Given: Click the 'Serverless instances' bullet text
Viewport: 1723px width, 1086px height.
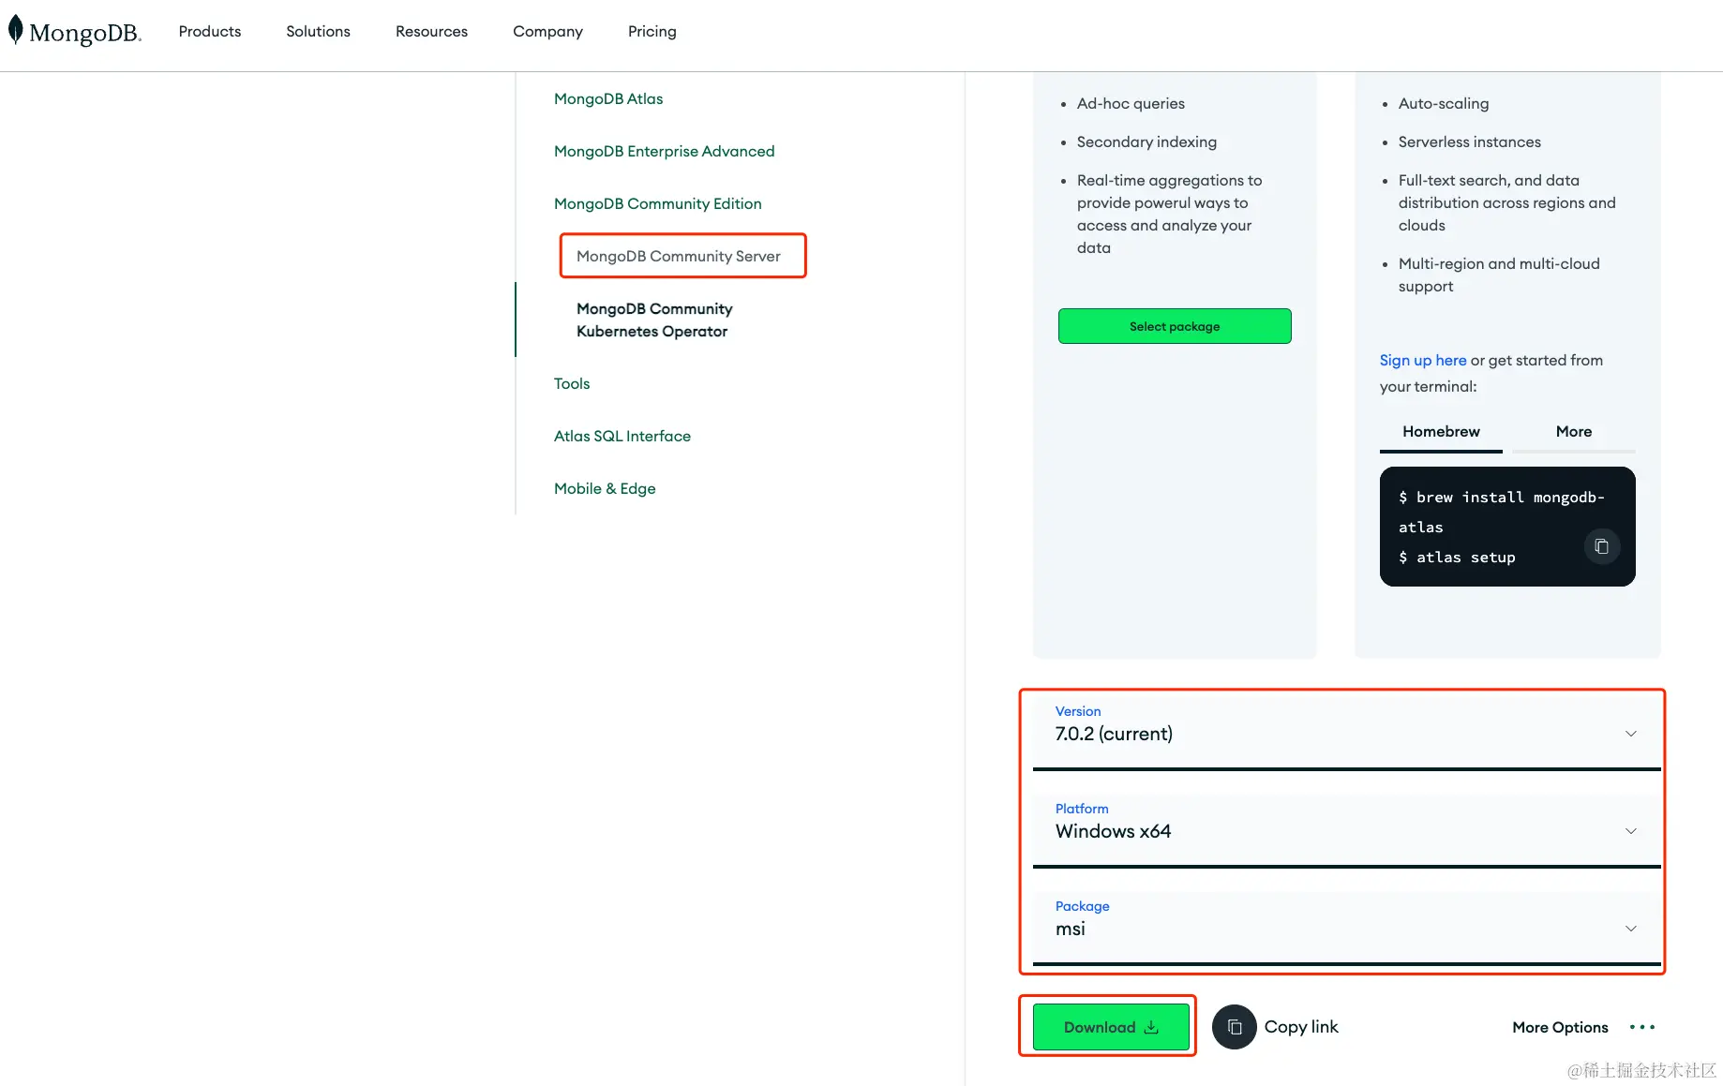Looking at the screenshot, I should tap(1469, 141).
